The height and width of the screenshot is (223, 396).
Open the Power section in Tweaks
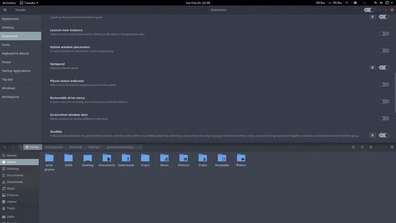pos(20,62)
